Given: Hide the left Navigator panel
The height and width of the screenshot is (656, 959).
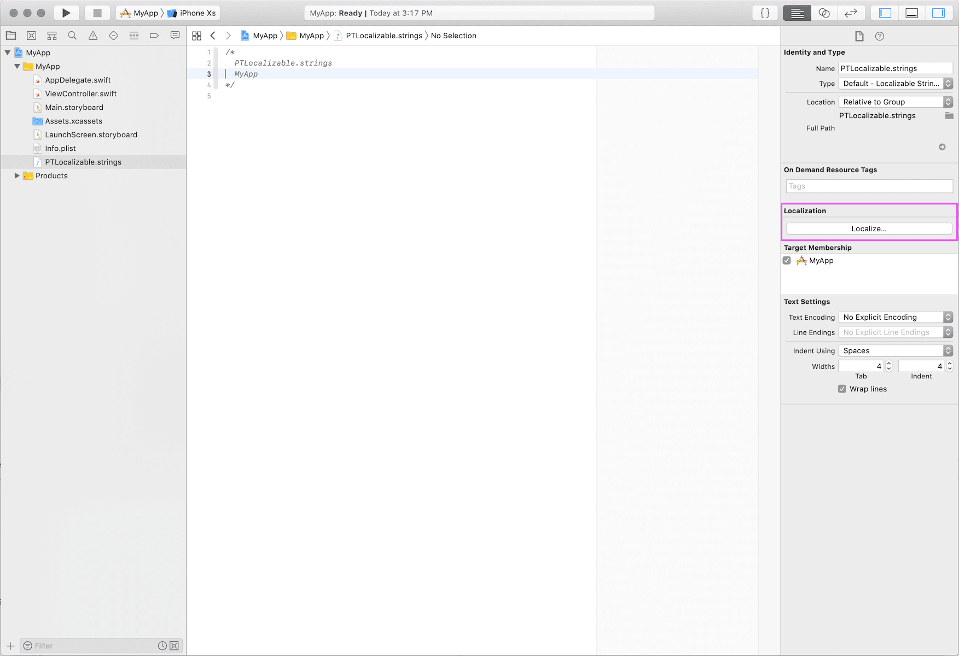Looking at the screenshot, I should tap(885, 13).
